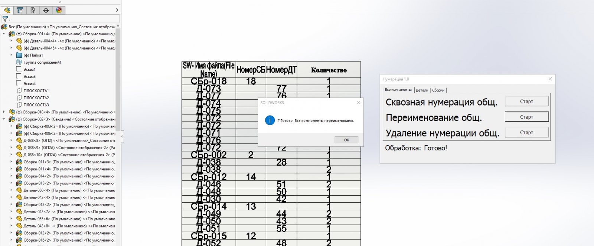Screen dimensions: 594x246
Task: Open the FeatureManager design tree tab
Action: point(7,10)
